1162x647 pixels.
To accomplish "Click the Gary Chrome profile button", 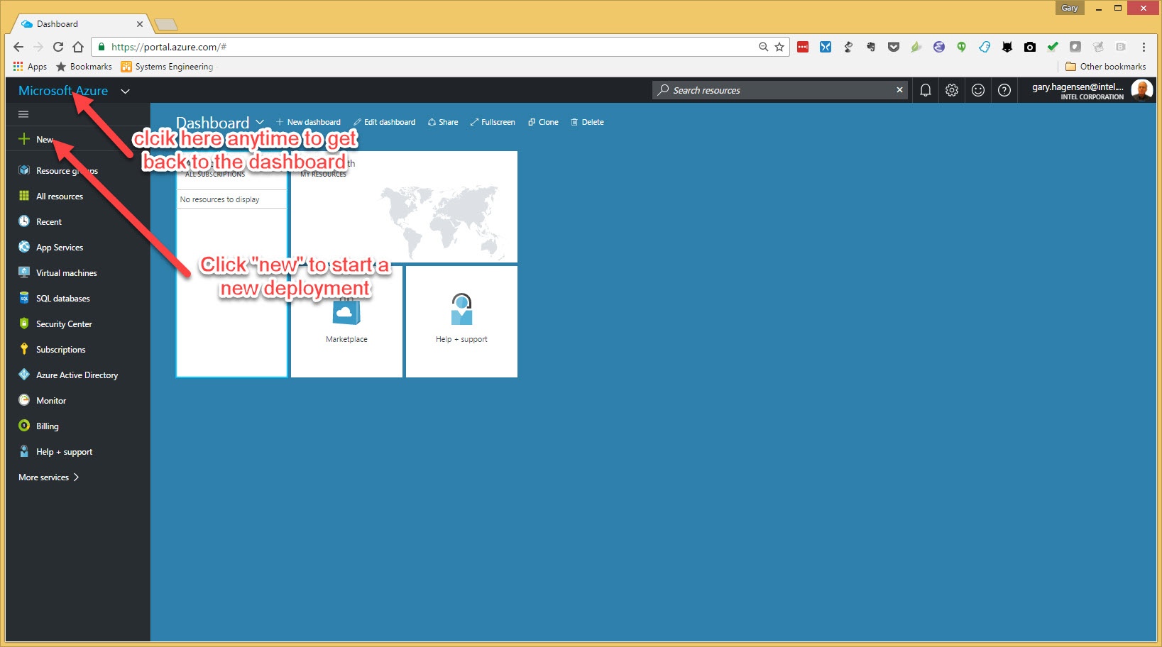I will pos(1070,8).
